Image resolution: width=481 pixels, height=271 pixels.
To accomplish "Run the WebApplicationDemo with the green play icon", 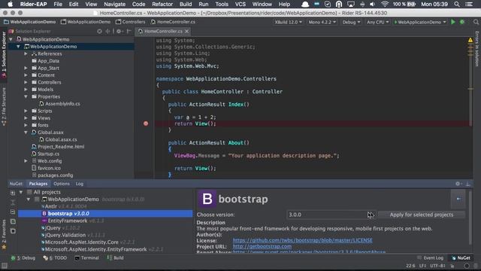I will (452, 22).
